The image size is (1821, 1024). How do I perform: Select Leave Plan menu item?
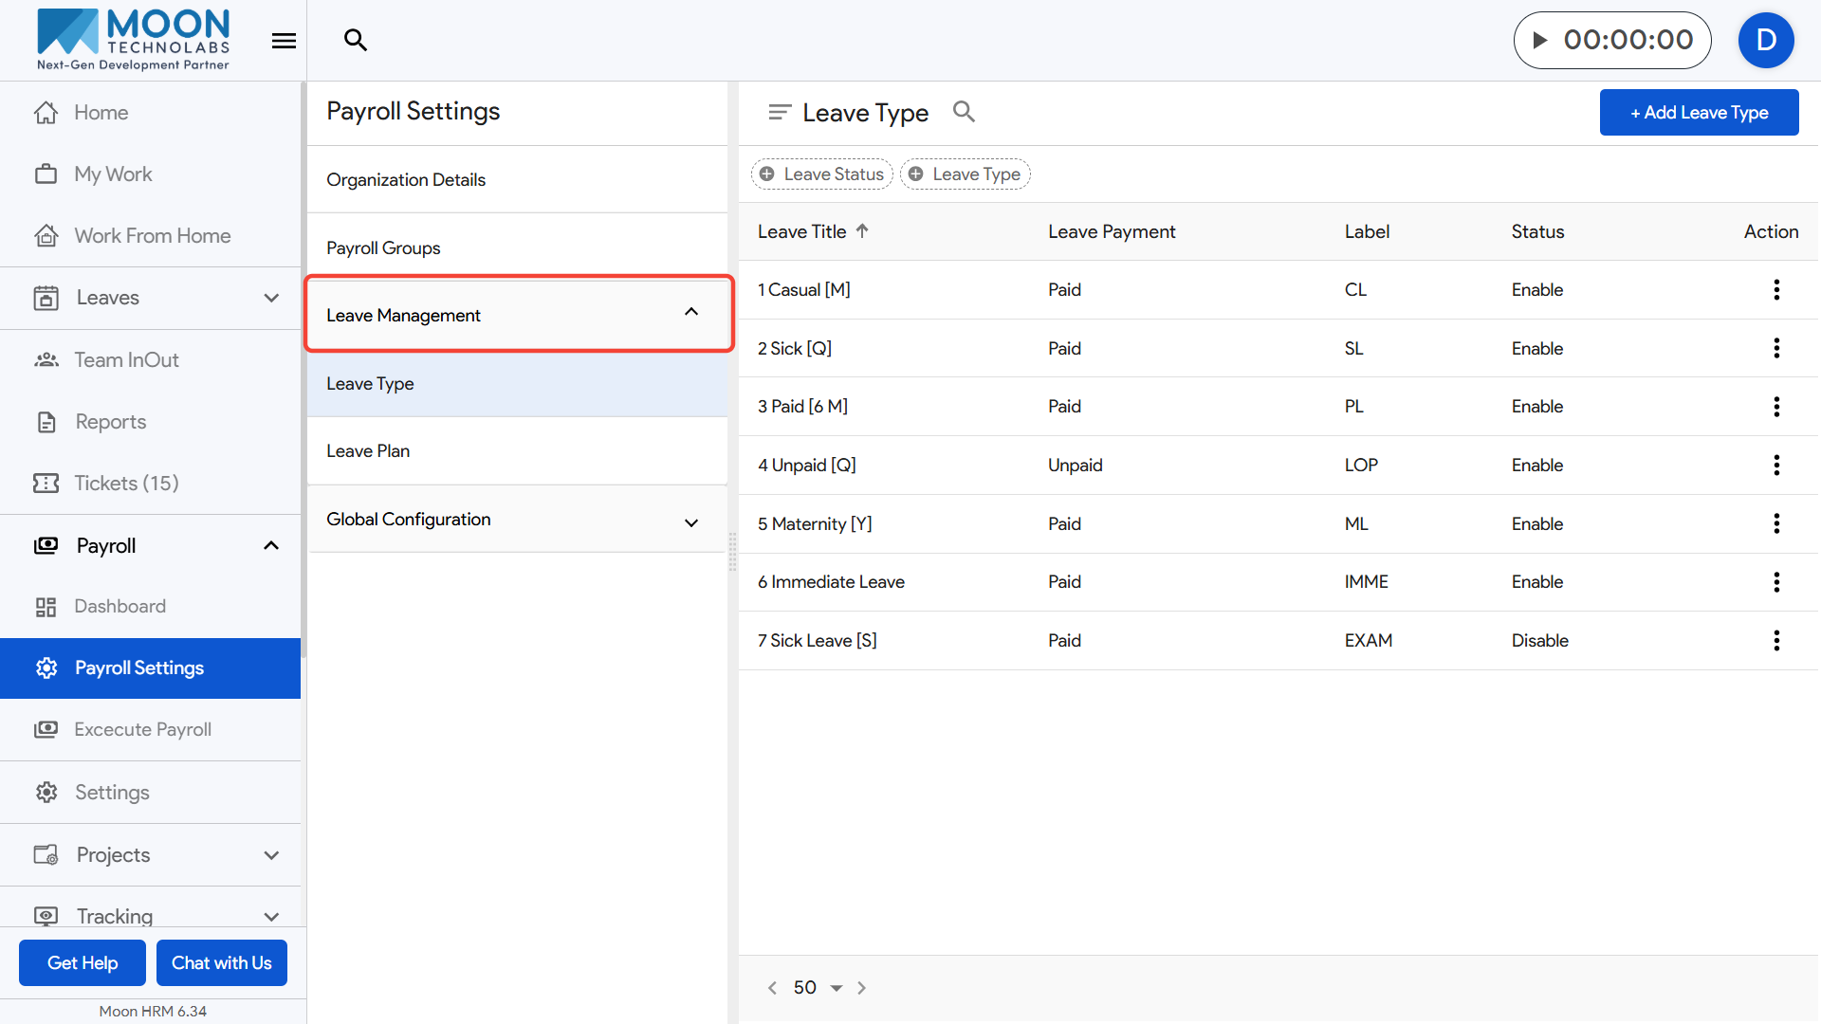click(368, 451)
